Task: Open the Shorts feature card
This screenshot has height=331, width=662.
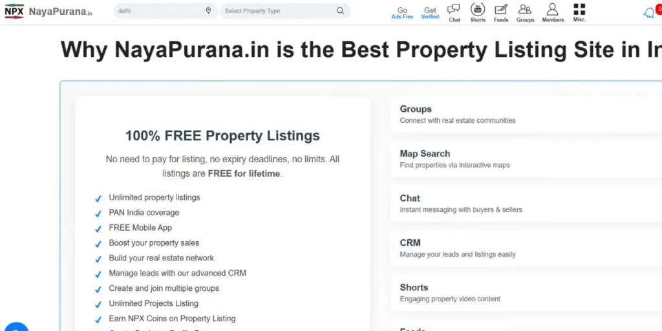Action: 526,293
